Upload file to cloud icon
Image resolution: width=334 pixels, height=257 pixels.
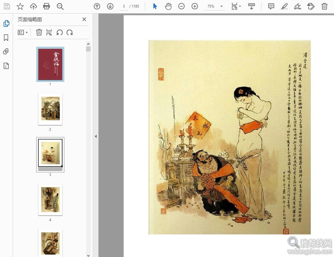pyautogui.click(x=34, y=6)
